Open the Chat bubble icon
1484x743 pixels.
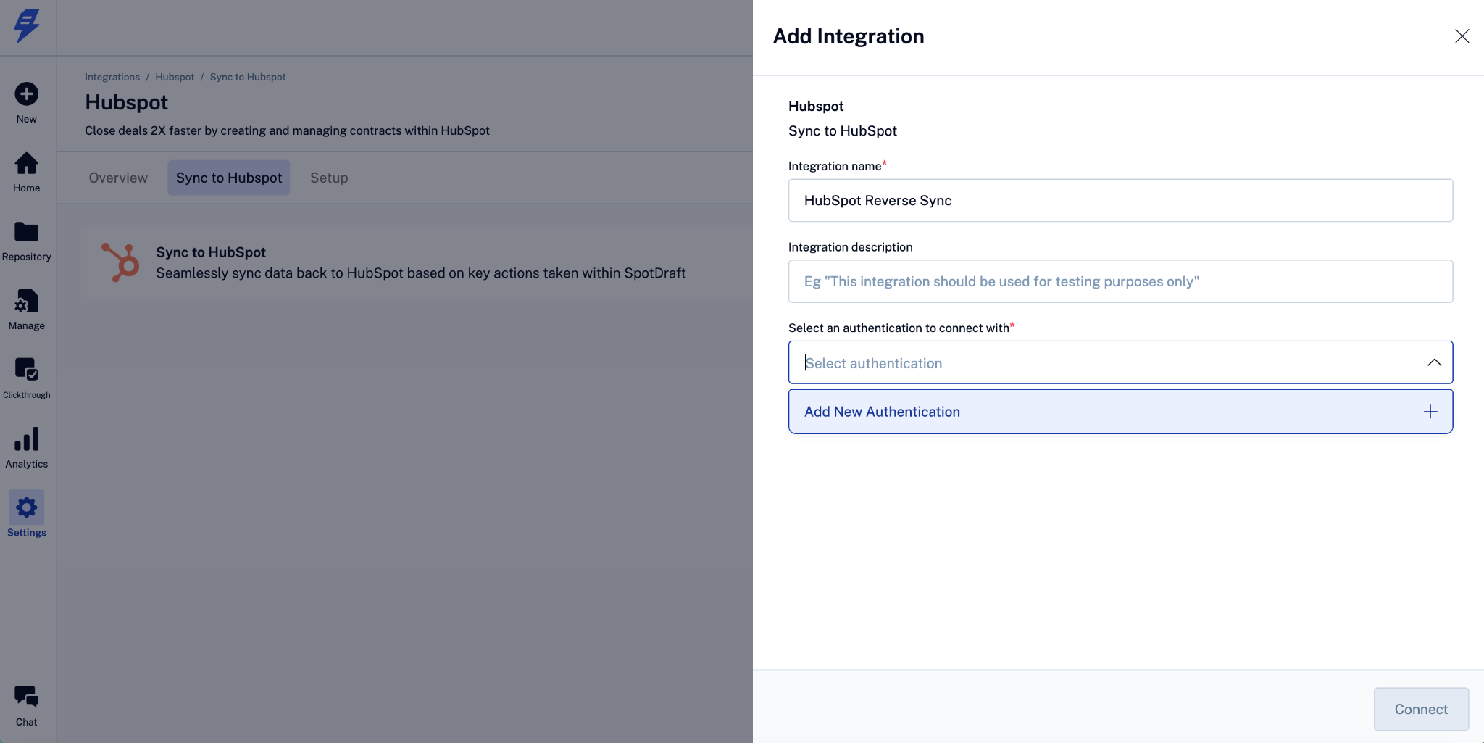coord(27,697)
